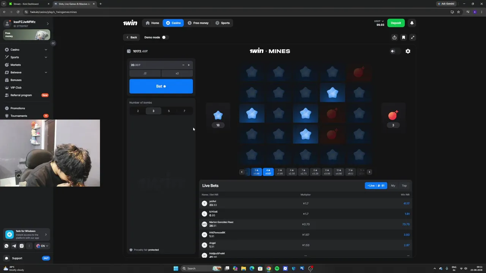
Task: Open the 1win for Windows banner
Action: pyautogui.click(x=27, y=234)
